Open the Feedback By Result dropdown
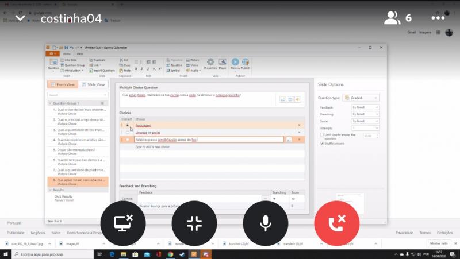The width and height of the screenshot is (460, 259). (x=365, y=107)
